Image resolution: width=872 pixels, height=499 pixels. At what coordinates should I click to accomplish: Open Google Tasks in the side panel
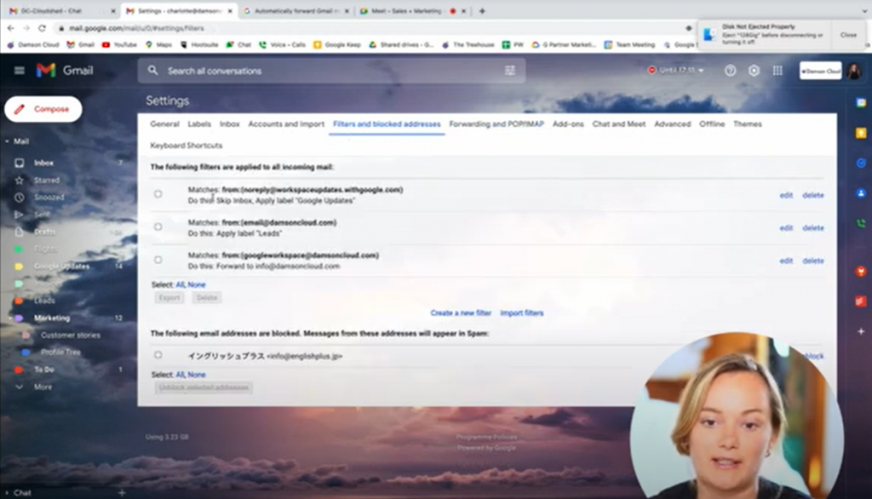[861, 163]
